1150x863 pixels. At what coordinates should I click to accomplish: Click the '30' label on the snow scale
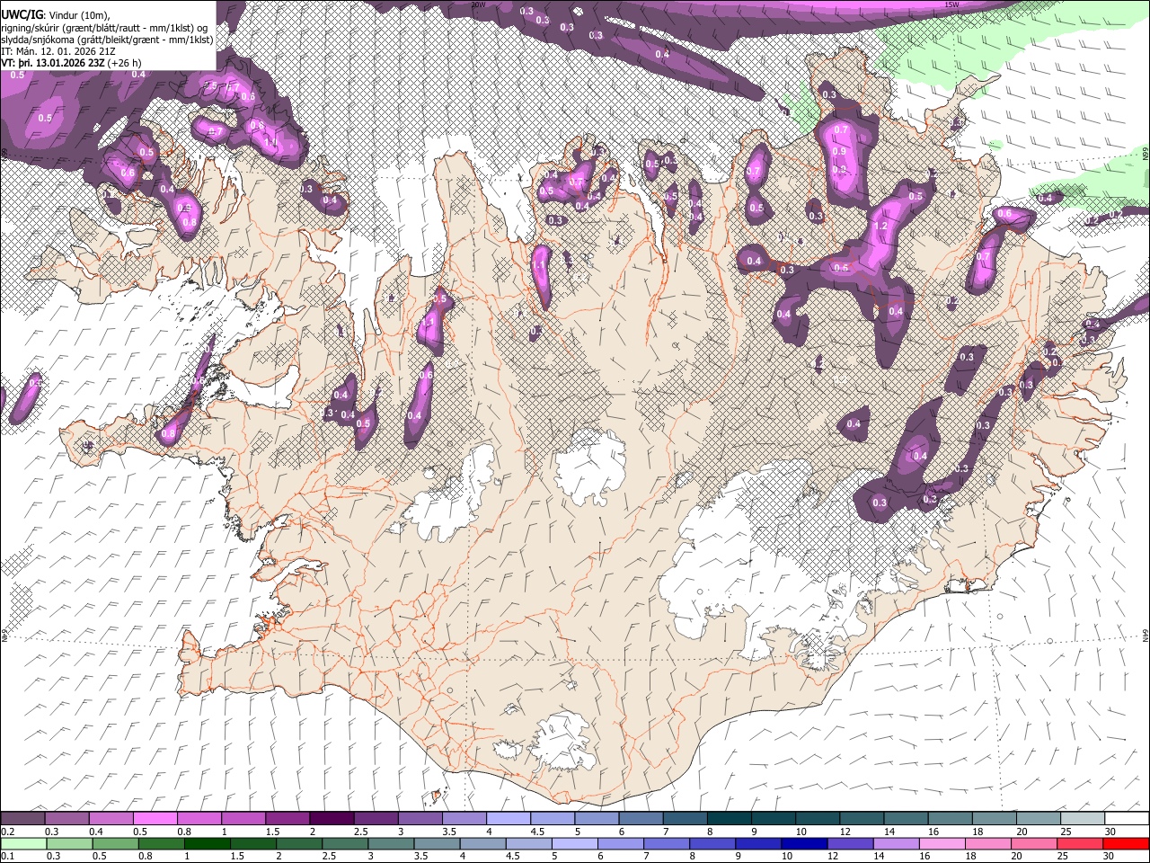coord(1110,832)
